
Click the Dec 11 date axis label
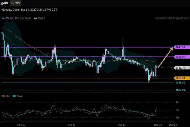click(x=71, y=125)
